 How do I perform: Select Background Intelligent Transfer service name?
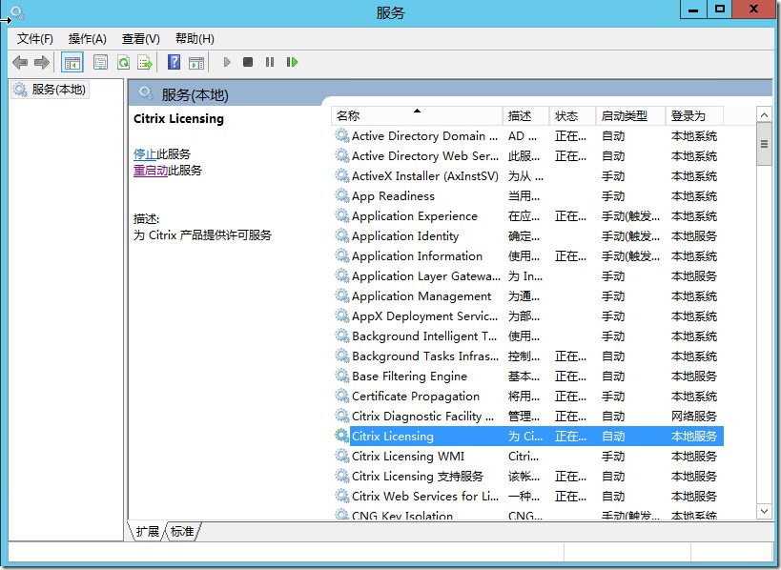[x=424, y=336]
